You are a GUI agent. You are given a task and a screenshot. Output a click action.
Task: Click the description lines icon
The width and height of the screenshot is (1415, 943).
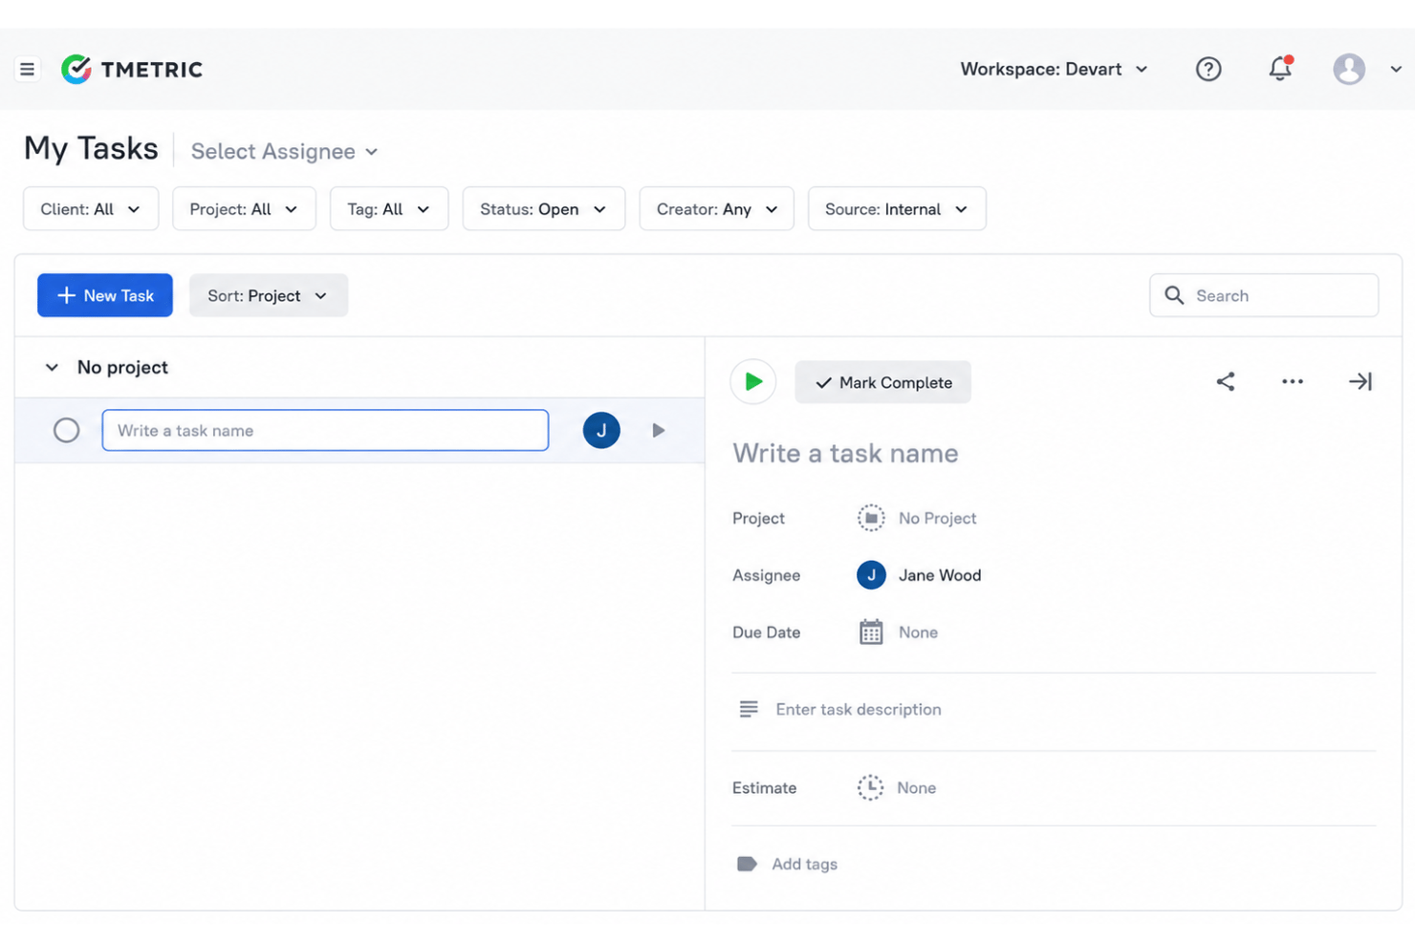click(x=749, y=709)
